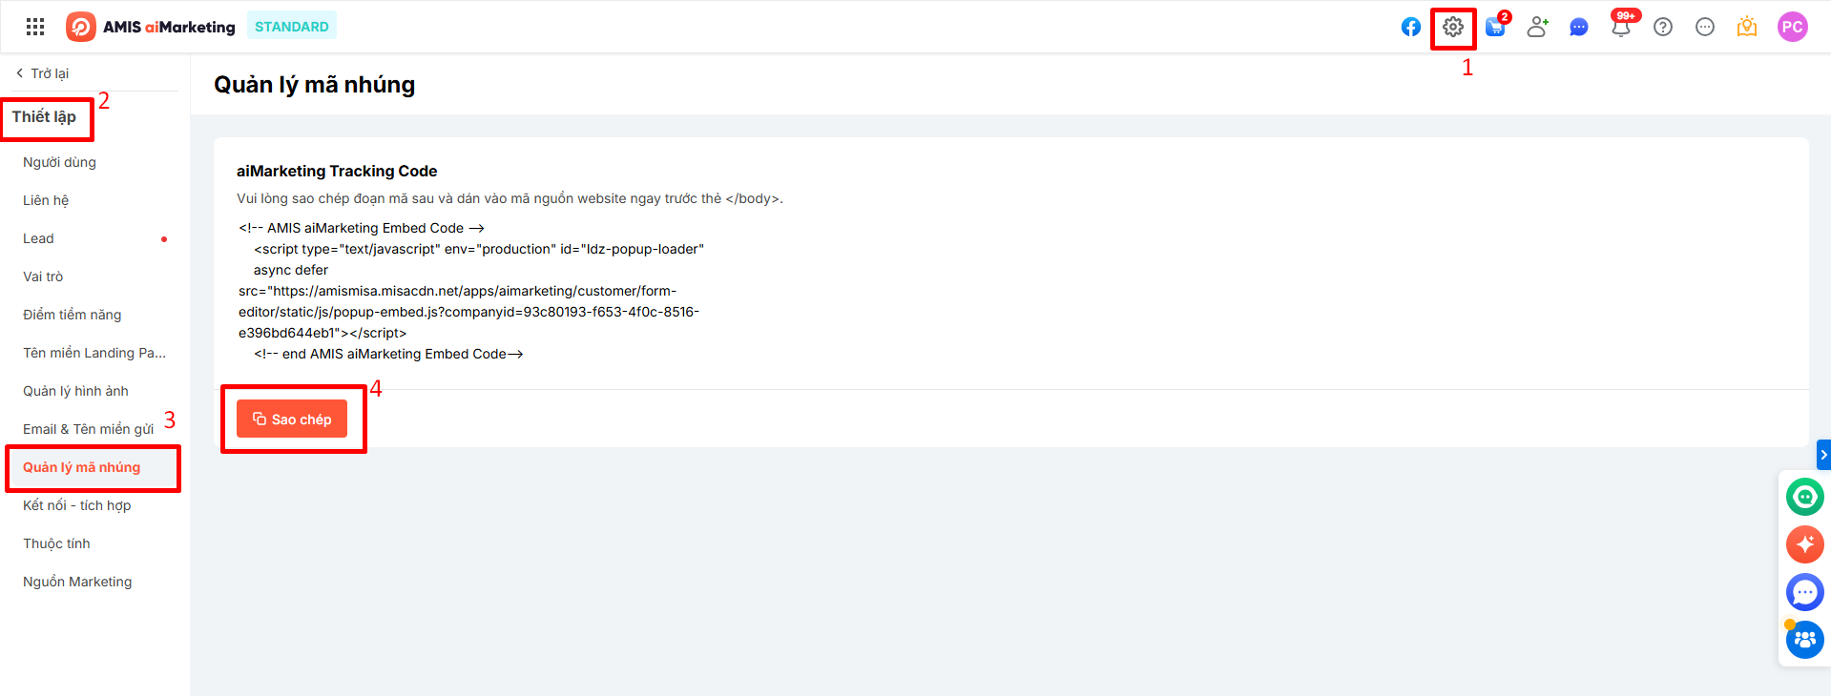Open the lightbulb book icon
The height and width of the screenshot is (696, 1831).
[1746, 27]
